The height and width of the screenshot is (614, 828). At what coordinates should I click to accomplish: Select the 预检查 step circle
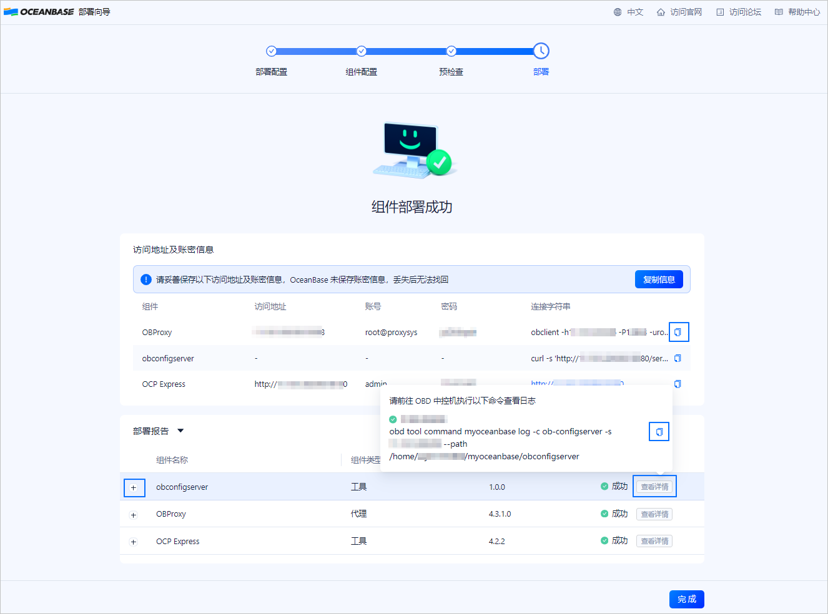pos(451,51)
